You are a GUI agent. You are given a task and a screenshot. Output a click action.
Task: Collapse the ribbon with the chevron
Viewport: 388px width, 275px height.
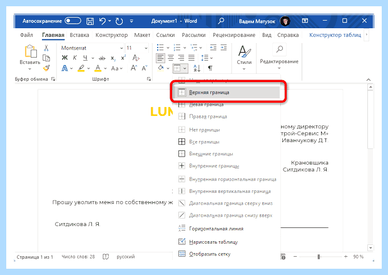pyautogui.click(x=368, y=80)
